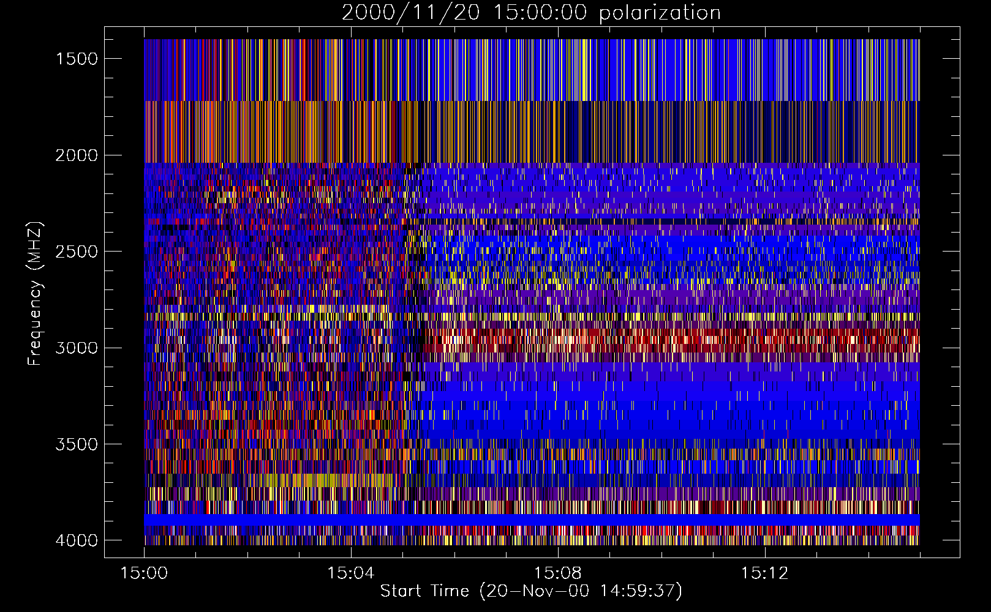Screen dimensions: 991x612
Task: Click the plot title '2000/11/20 15:00:00 polarization'
Action: (x=531, y=12)
